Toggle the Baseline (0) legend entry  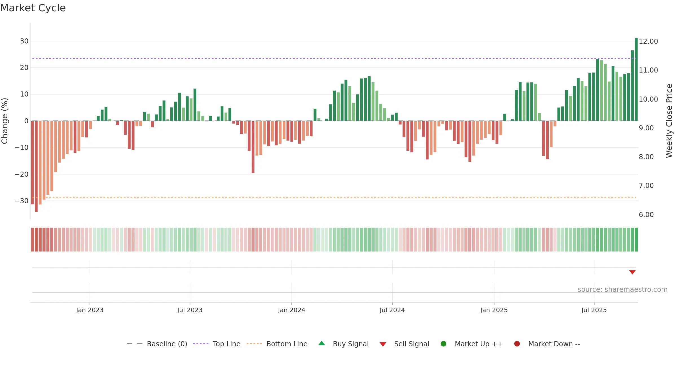157,344
